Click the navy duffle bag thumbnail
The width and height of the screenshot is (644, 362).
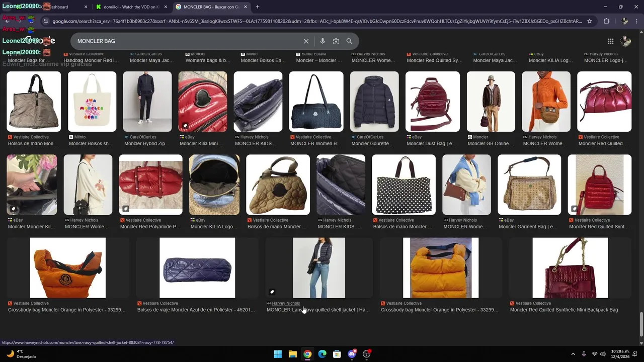tap(316, 102)
